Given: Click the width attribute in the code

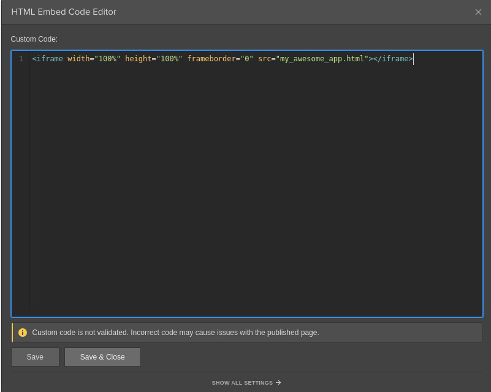Looking at the screenshot, I should pos(78,59).
